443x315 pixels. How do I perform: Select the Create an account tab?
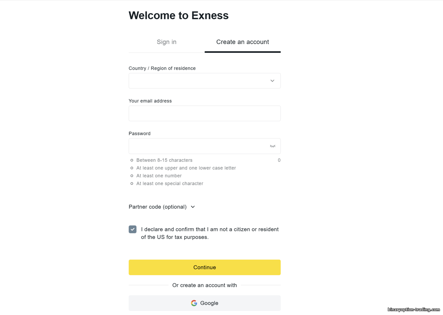pos(242,42)
